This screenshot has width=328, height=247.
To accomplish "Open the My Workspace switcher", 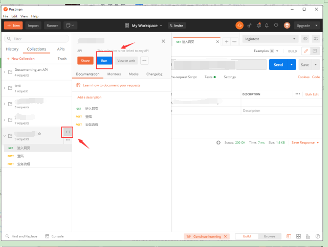I will pyautogui.click(x=144, y=26).
